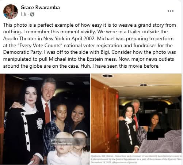The width and height of the screenshot is (183, 165).
Task: Click the lower black redaction box
Action: [x=156, y=134]
